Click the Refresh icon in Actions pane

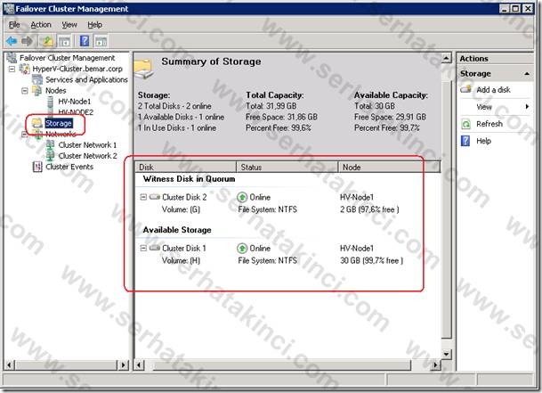[466, 124]
